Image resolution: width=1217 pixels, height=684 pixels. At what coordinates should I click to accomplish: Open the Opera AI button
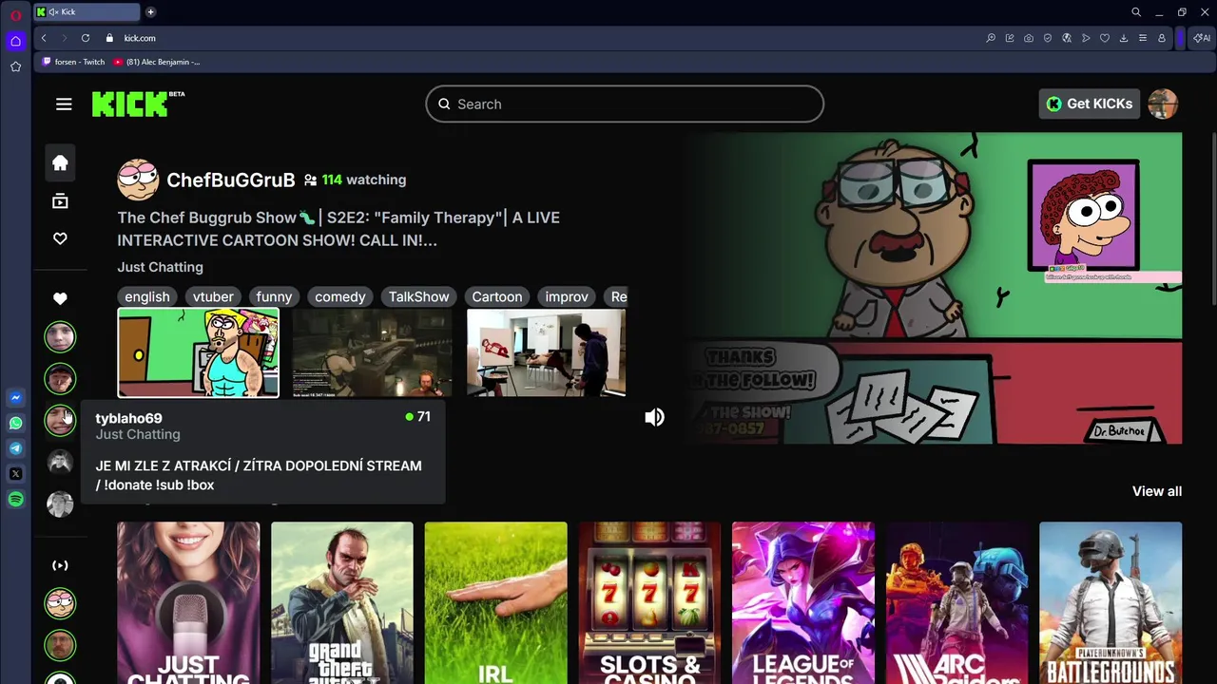[1201, 38]
